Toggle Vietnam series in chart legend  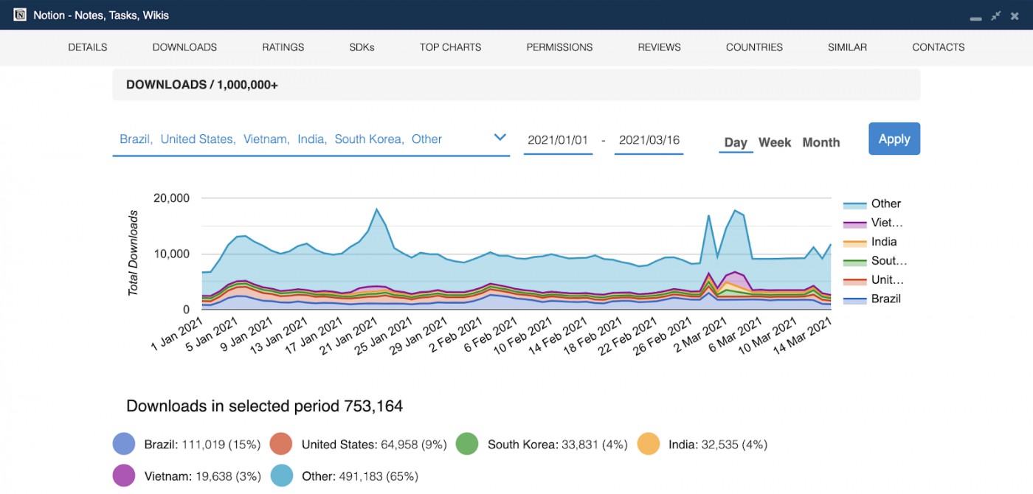pos(874,223)
